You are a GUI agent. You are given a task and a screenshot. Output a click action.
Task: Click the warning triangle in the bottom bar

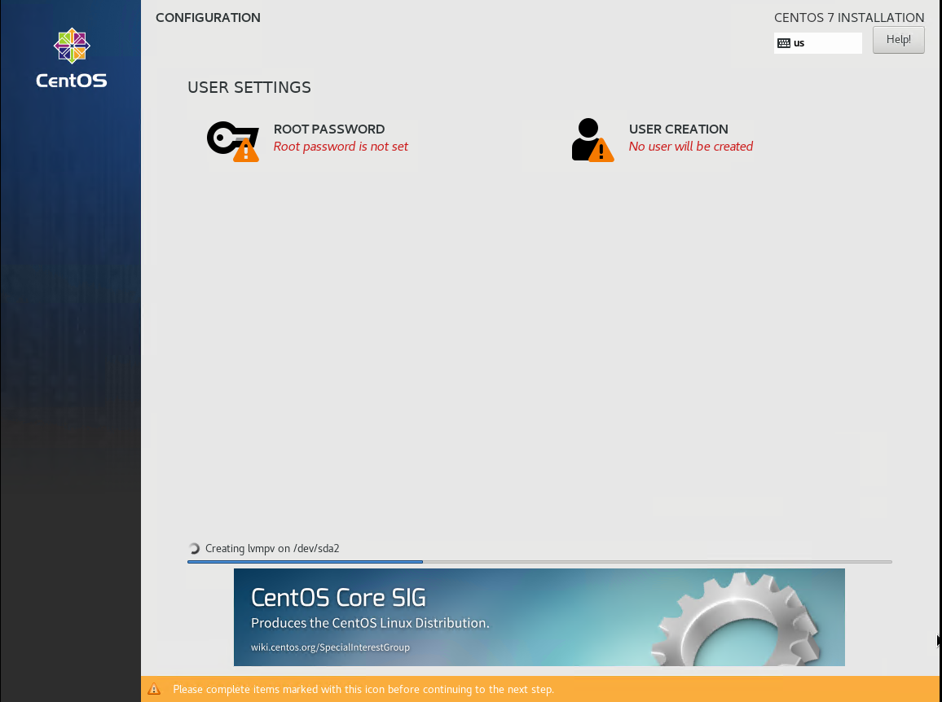click(154, 689)
